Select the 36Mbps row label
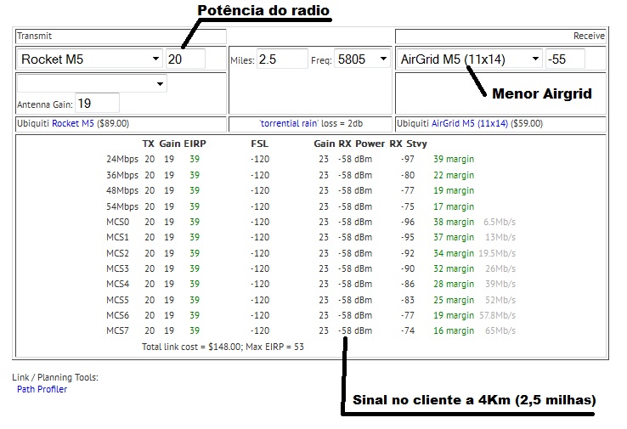 pos(122,175)
